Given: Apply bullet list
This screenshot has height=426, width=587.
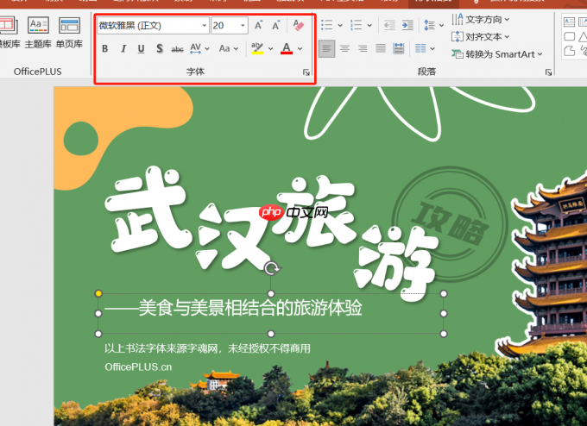Looking at the screenshot, I should tap(327, 25).
